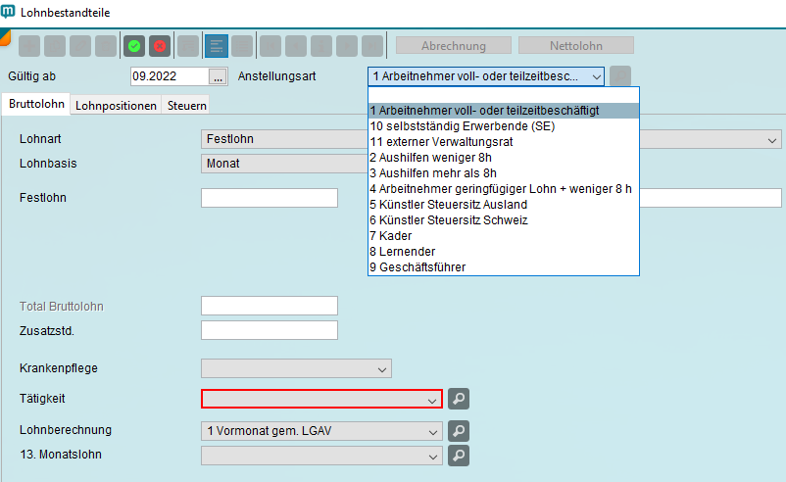The height and width of the screenshot is (482, 786).
Task: Click the green checkmark save icon
Action: (x=134, y=46)
